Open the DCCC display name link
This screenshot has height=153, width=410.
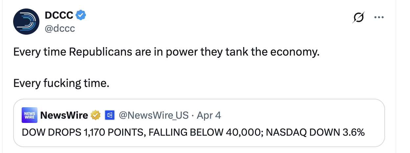point(59,15)
